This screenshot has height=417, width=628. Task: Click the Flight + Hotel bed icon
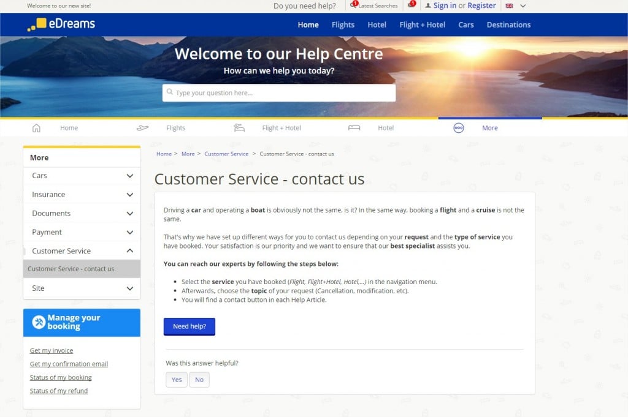(x=239, y=128)
